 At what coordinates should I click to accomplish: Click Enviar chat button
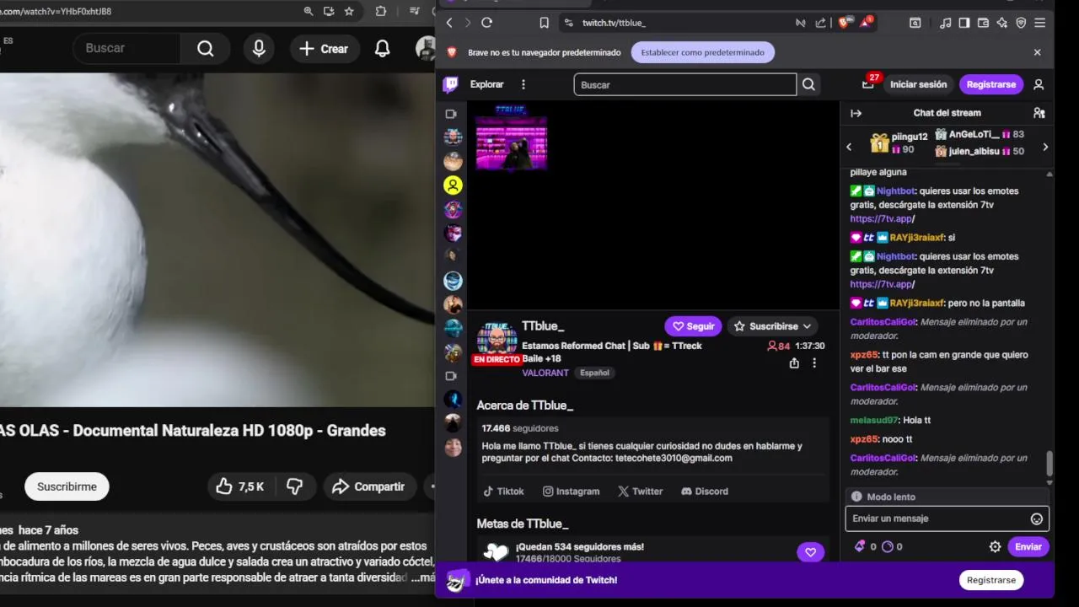(x=1028, y=546)
